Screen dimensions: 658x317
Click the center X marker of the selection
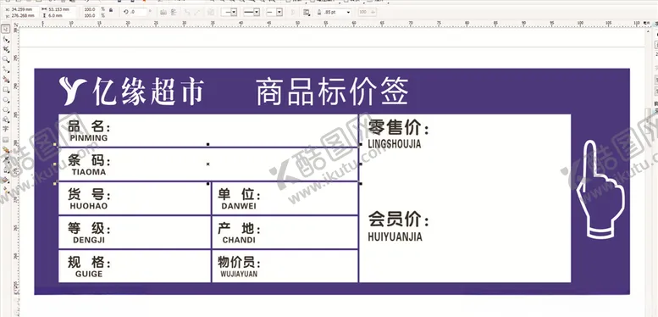207,164
